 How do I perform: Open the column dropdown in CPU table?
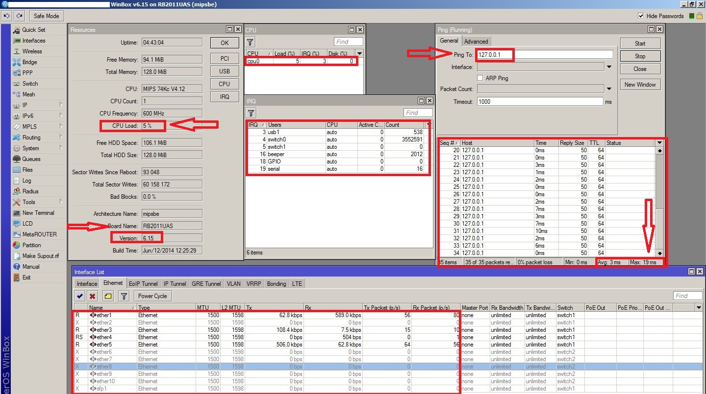click(359, 53)
